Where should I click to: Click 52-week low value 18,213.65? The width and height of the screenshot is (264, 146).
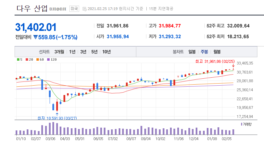tap(238, 36)
